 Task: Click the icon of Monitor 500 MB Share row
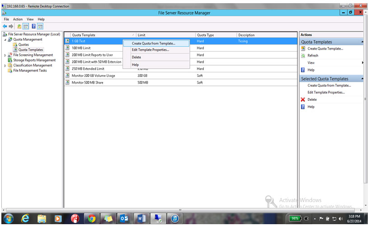coord(67,82)
